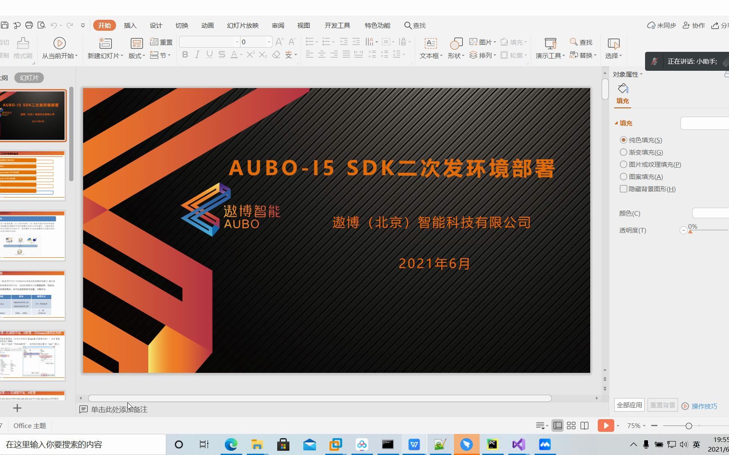This screenshot has width=729, height=455.
Task: Open the Color (颜色) swatch picker
Action: click(x=710, y=213)
